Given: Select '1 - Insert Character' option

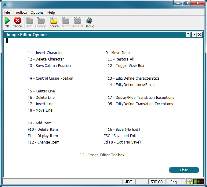Looking at the screenshot, I should tap(45, 53).
